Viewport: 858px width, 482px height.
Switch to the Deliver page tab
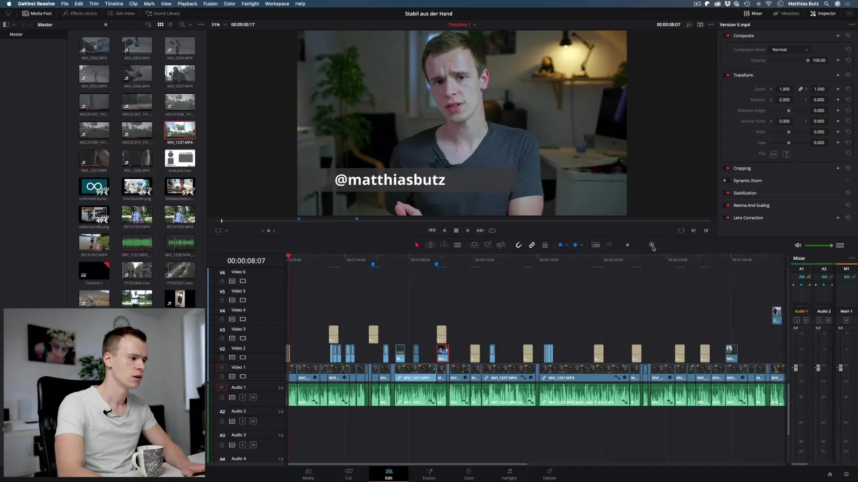point(550,474)
